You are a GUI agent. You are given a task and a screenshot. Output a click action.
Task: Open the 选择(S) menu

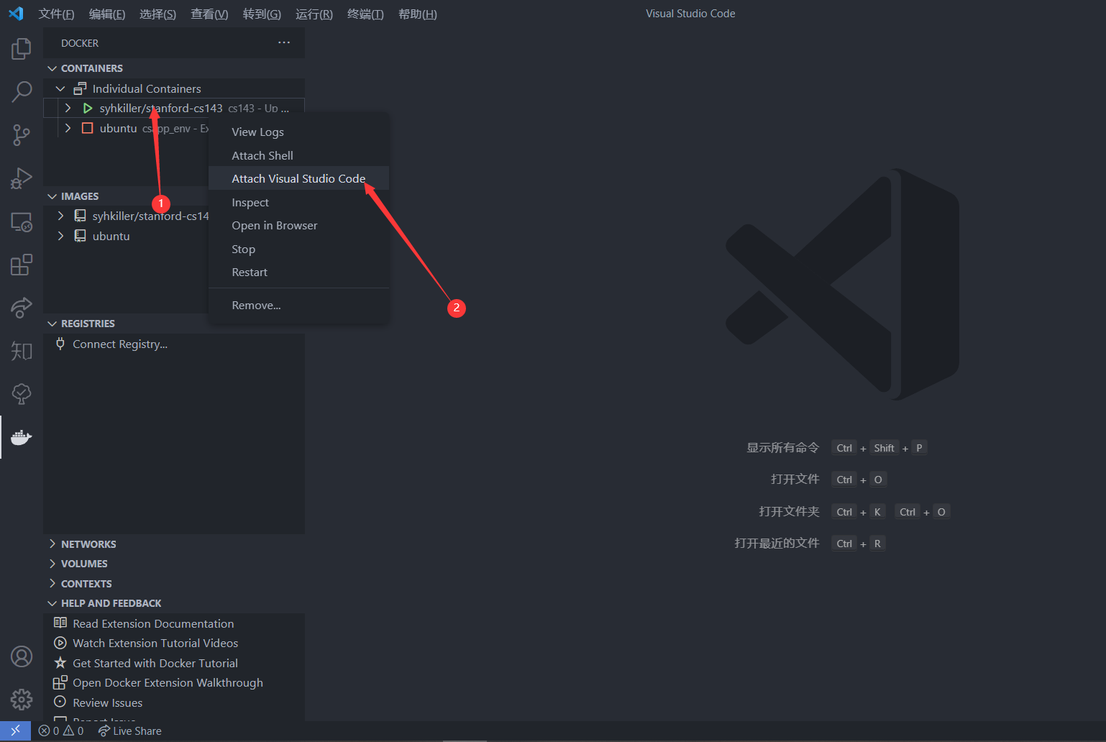(x=157, y=14)
